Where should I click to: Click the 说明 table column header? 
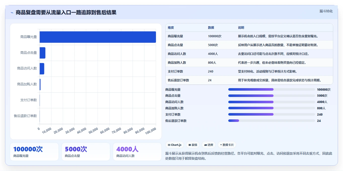[241, 28]
